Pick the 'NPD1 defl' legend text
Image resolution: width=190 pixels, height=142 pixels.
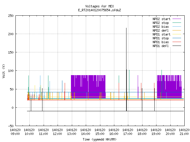(x=161, y=46)
